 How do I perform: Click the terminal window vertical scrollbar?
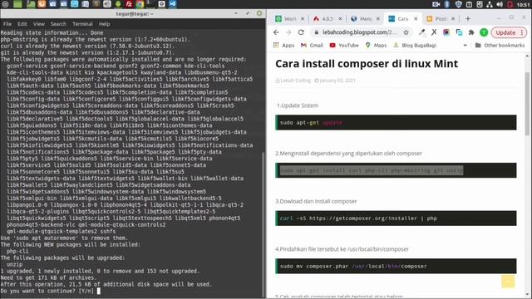tap(264, 223)
